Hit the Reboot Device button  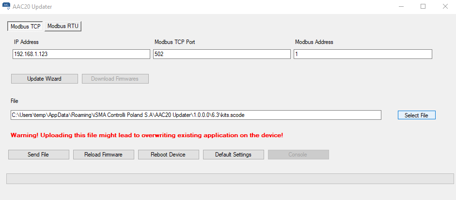(x=168, y=155)
